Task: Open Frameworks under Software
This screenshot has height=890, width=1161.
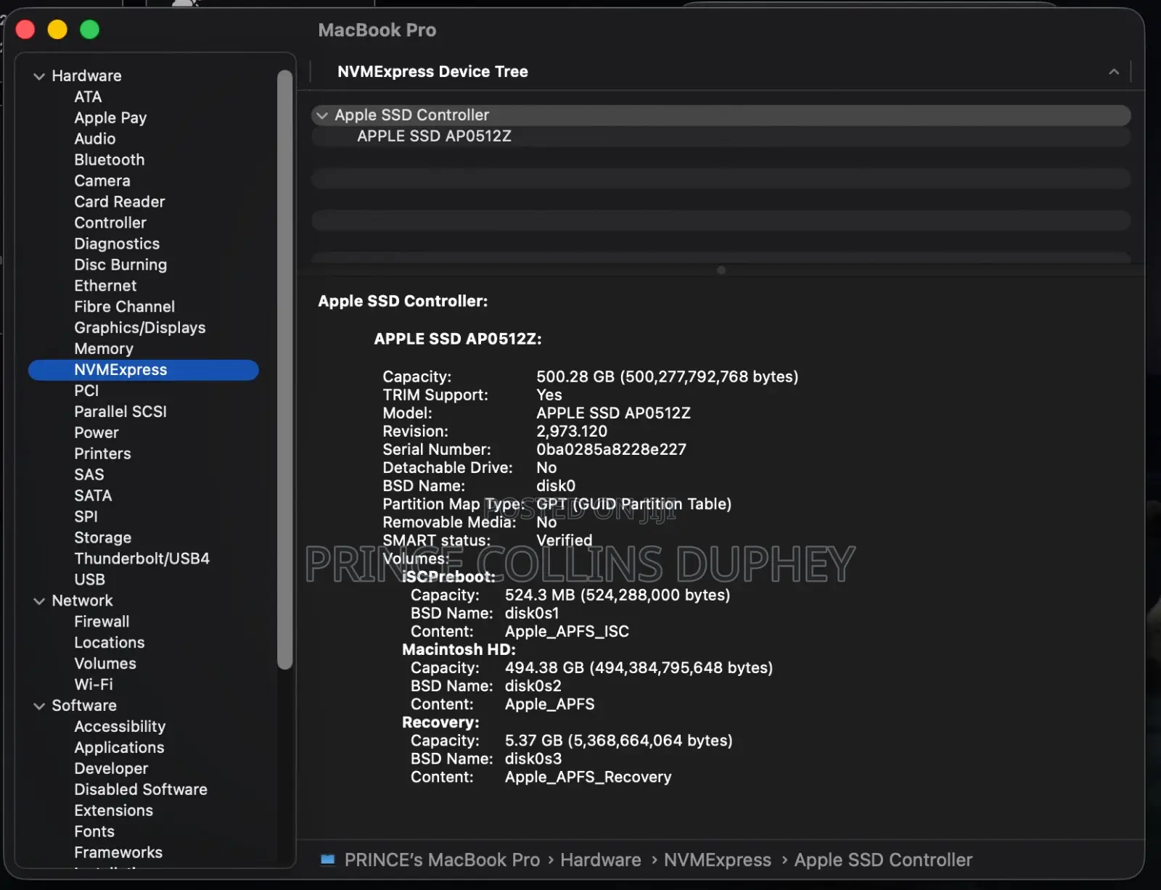Action: coord(118,854)
